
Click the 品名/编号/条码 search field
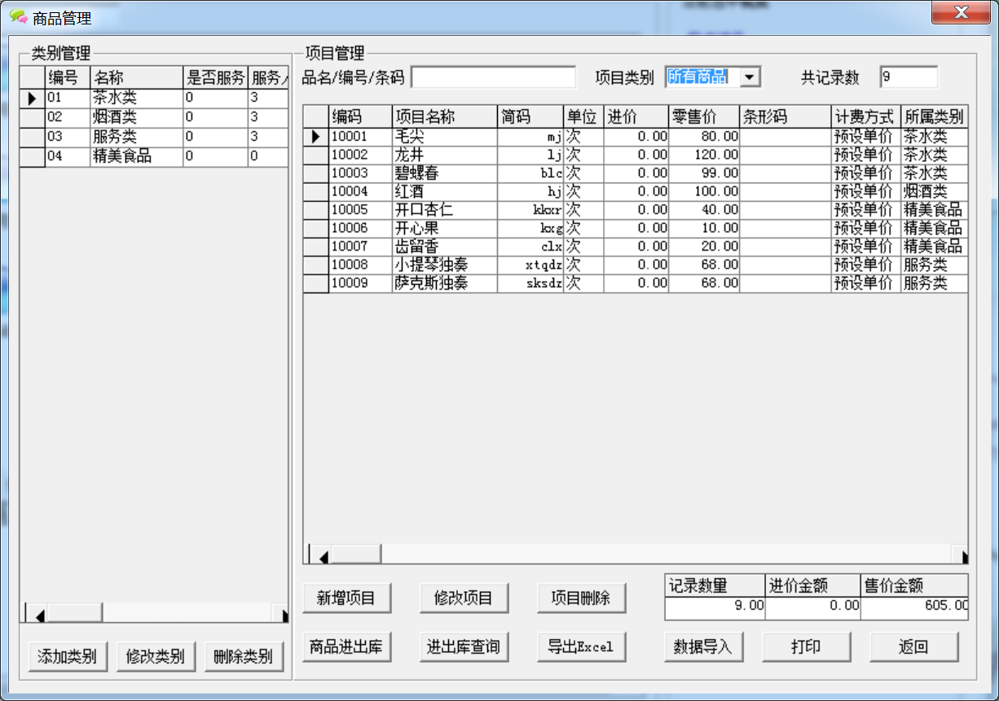pyautogui.click(x=493, y=77)
